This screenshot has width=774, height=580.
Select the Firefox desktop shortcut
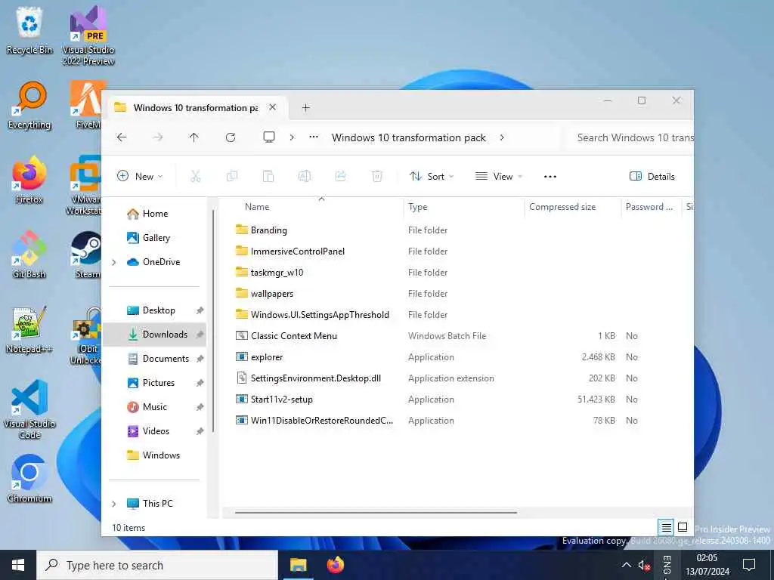pos(29,180)
